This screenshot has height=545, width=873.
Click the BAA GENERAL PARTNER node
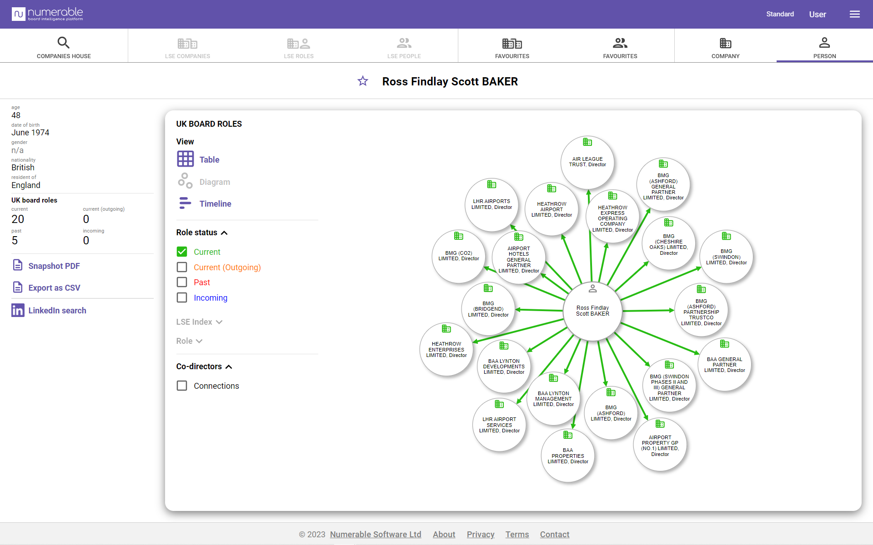click(724, 364)
